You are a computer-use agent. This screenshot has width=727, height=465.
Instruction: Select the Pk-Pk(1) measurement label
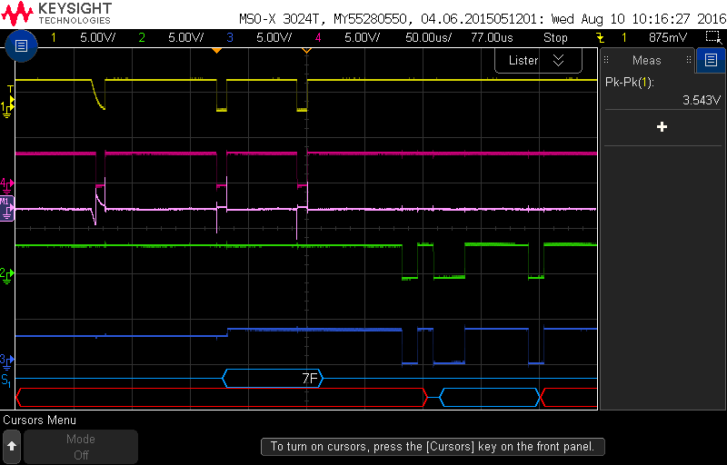(x=629, y=83)
